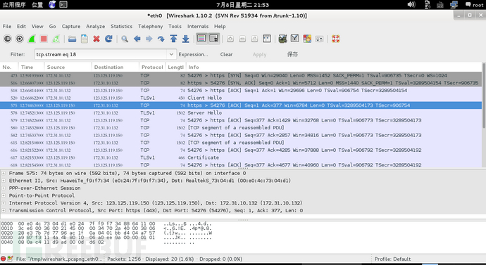Image resolution: width=486 pixels, height=265 pixels.
Task: Open the Edit menu
Action: [21, 26]
